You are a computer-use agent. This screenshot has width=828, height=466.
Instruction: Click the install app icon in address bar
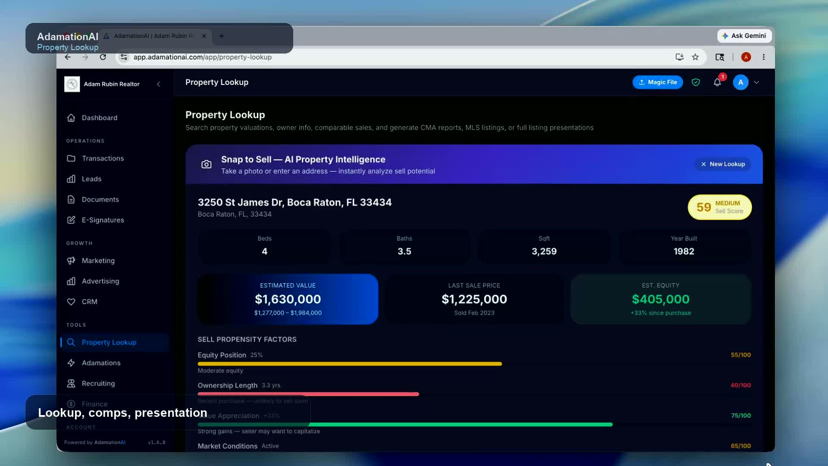[x=679, y=57]
